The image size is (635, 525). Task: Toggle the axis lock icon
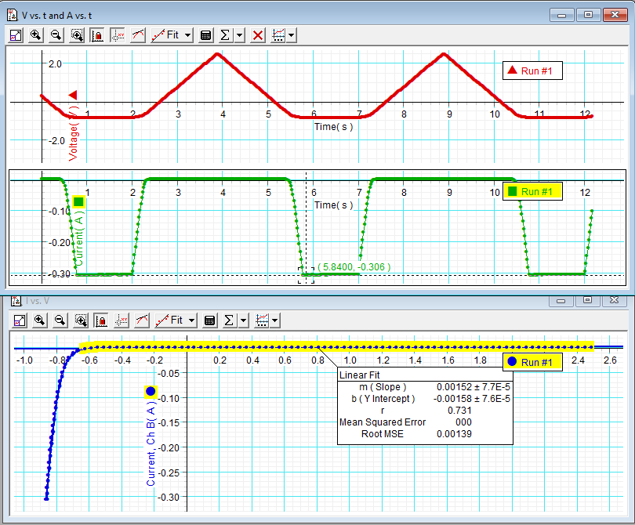tap(97, 34)
